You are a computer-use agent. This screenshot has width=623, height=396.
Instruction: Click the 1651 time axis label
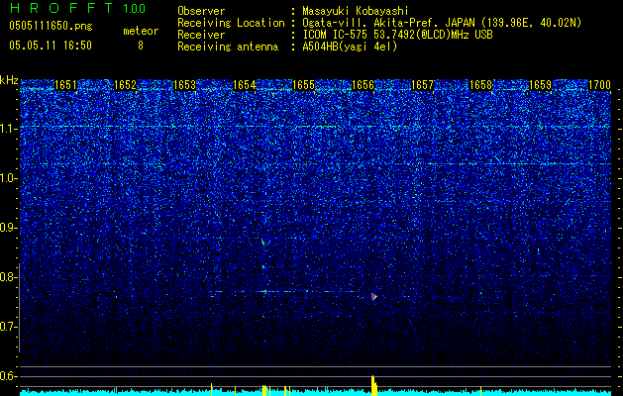(x=65, y=85)
